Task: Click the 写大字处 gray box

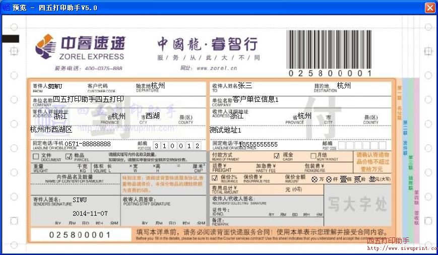Action: (x=357, y=205)
